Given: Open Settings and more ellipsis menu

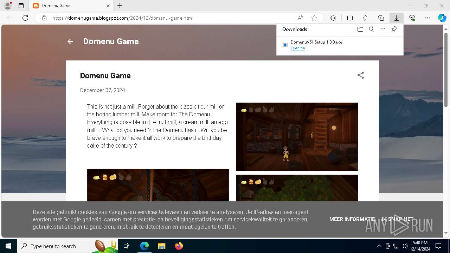Looking at the screenshot, I should click(x=427, y=18).
